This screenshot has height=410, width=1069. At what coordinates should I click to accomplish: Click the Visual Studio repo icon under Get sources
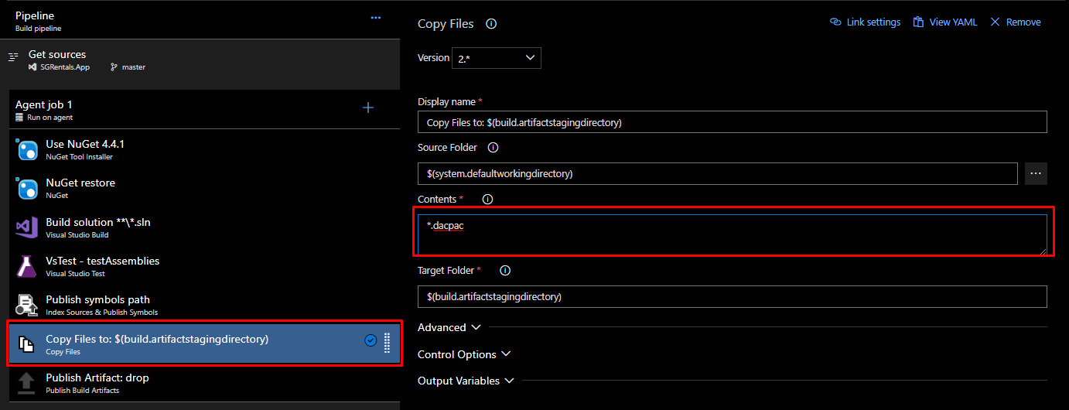(32, 67)
